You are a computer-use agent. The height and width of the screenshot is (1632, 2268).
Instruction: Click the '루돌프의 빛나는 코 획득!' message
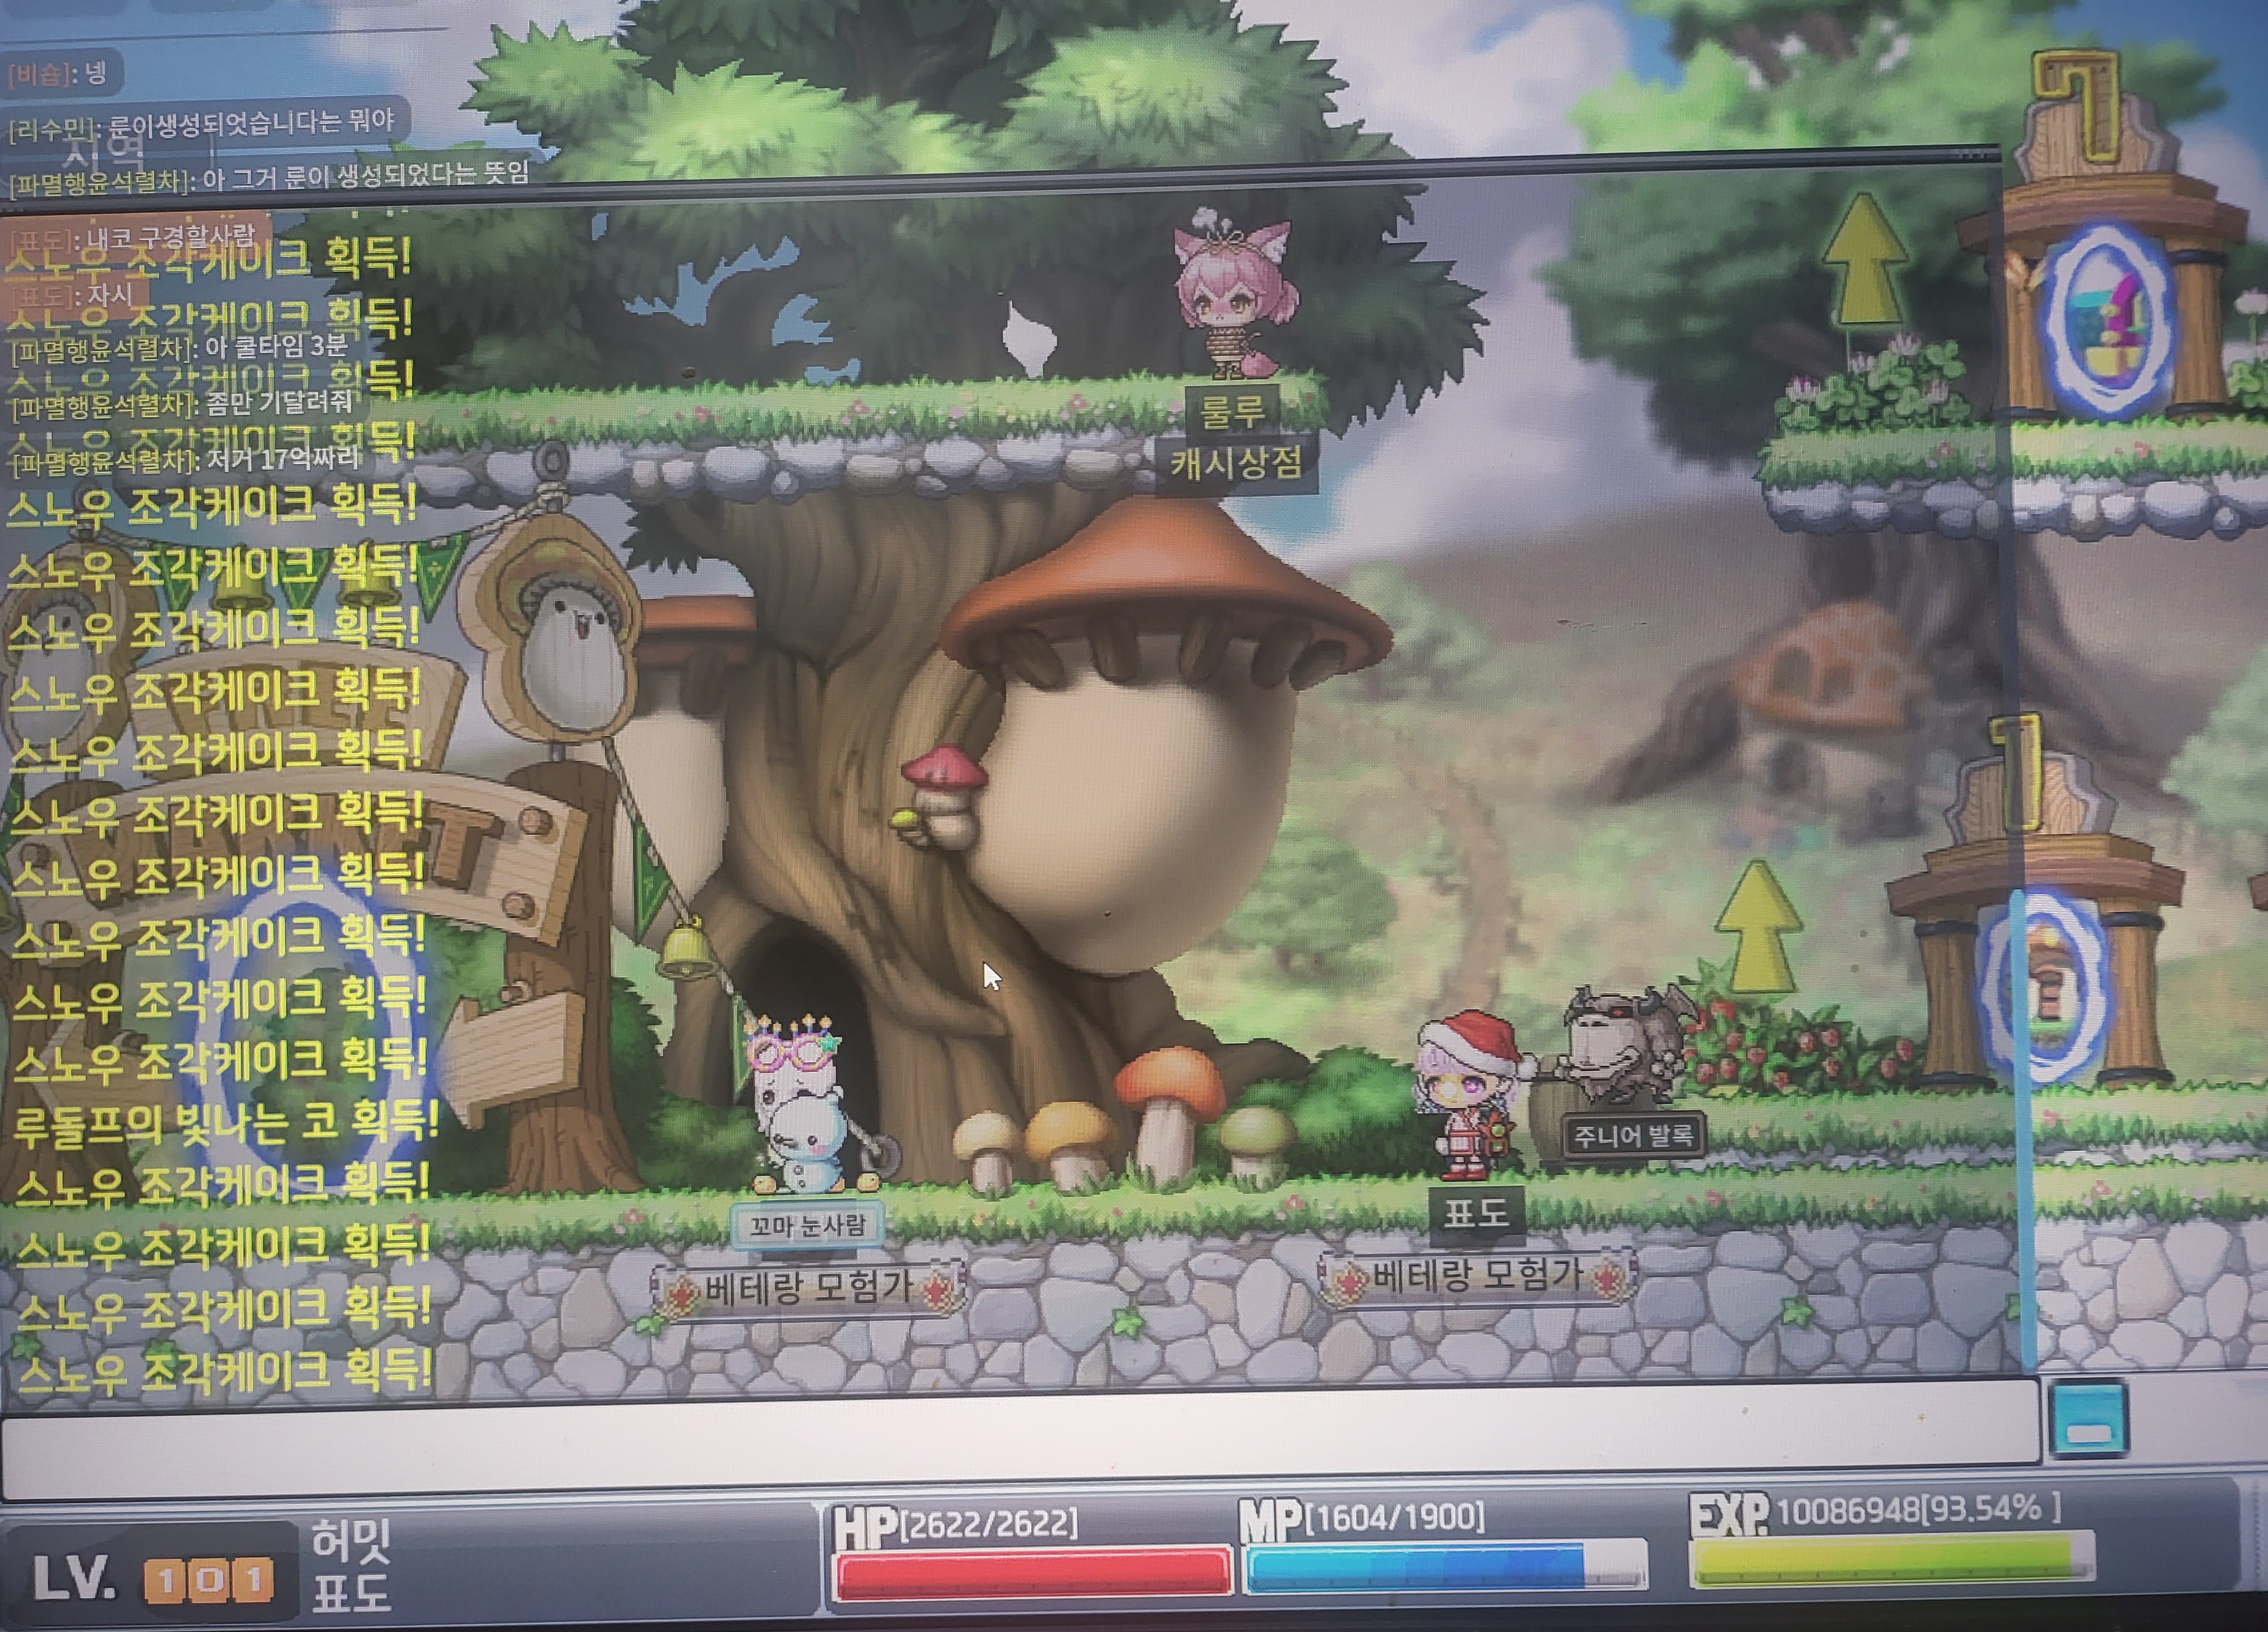226,1123
